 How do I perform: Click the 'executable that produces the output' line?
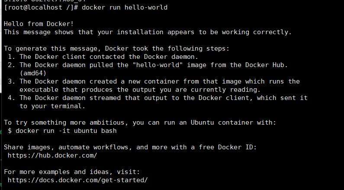click(x=140, y=90)
